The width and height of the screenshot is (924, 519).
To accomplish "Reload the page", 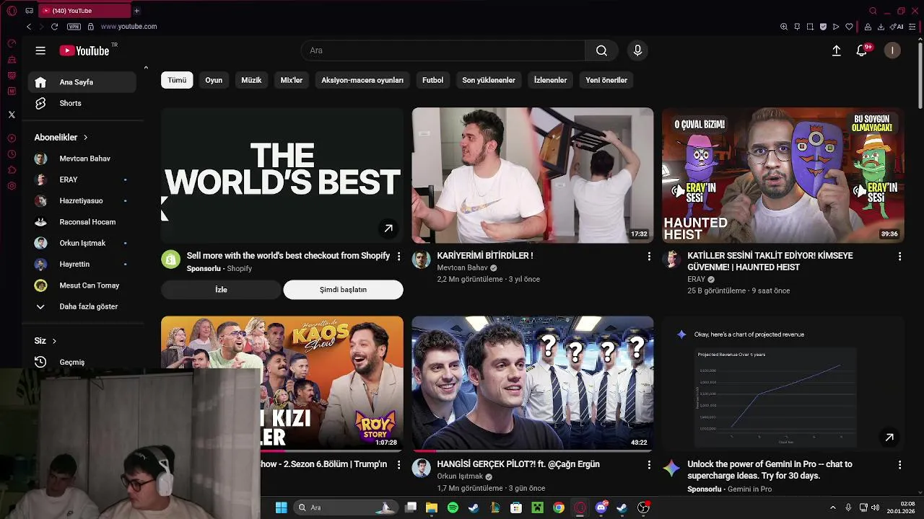I will (54, 27).
